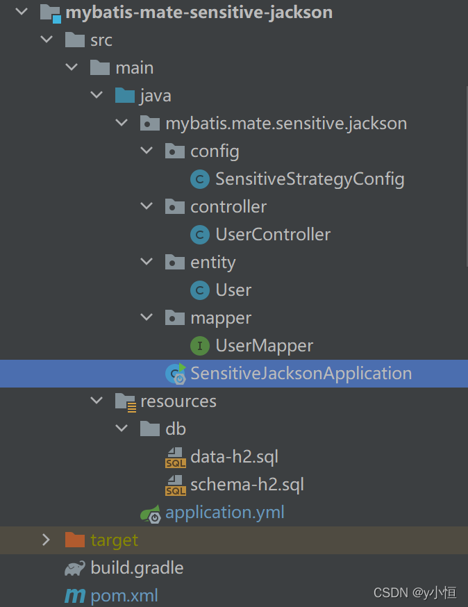The width and height of the screenshot is (468, 607).
Task: Select SensitiveJacksonApplication text in highlighted row
Action: (x=301, y=374)
